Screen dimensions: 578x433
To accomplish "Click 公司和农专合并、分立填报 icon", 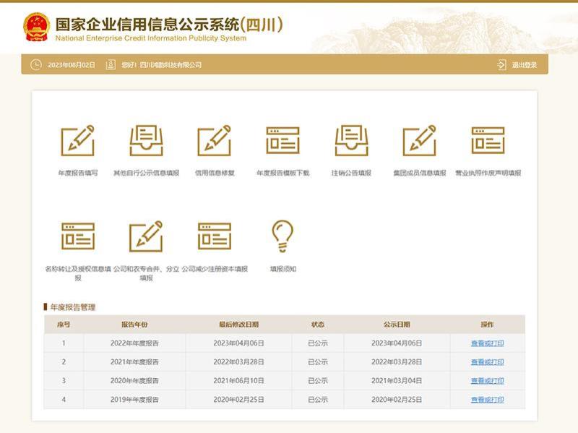I will [x=146, y=236].
